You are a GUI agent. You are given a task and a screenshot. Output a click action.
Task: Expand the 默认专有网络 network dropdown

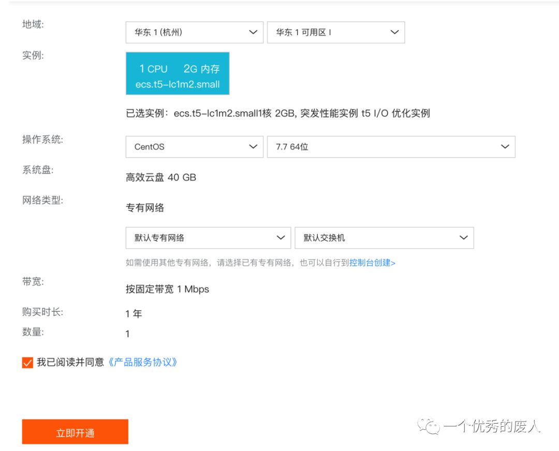point(208,238)
